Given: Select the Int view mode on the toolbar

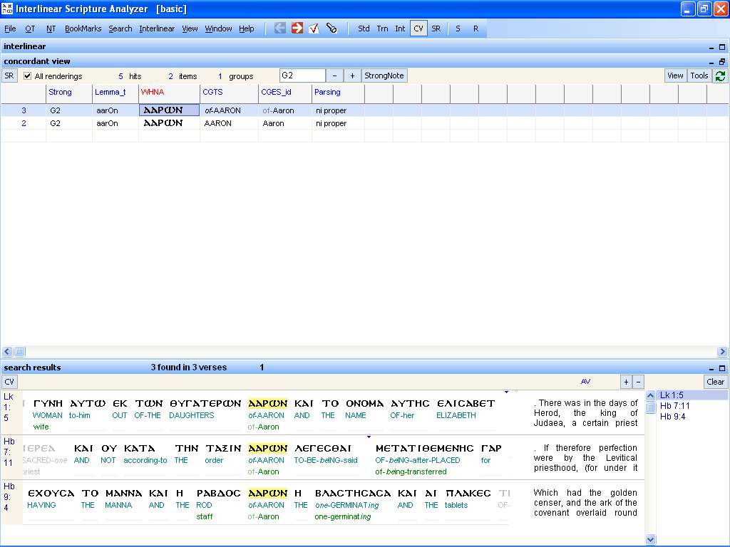Looking at the screenshot, I should tap(400, 28).
